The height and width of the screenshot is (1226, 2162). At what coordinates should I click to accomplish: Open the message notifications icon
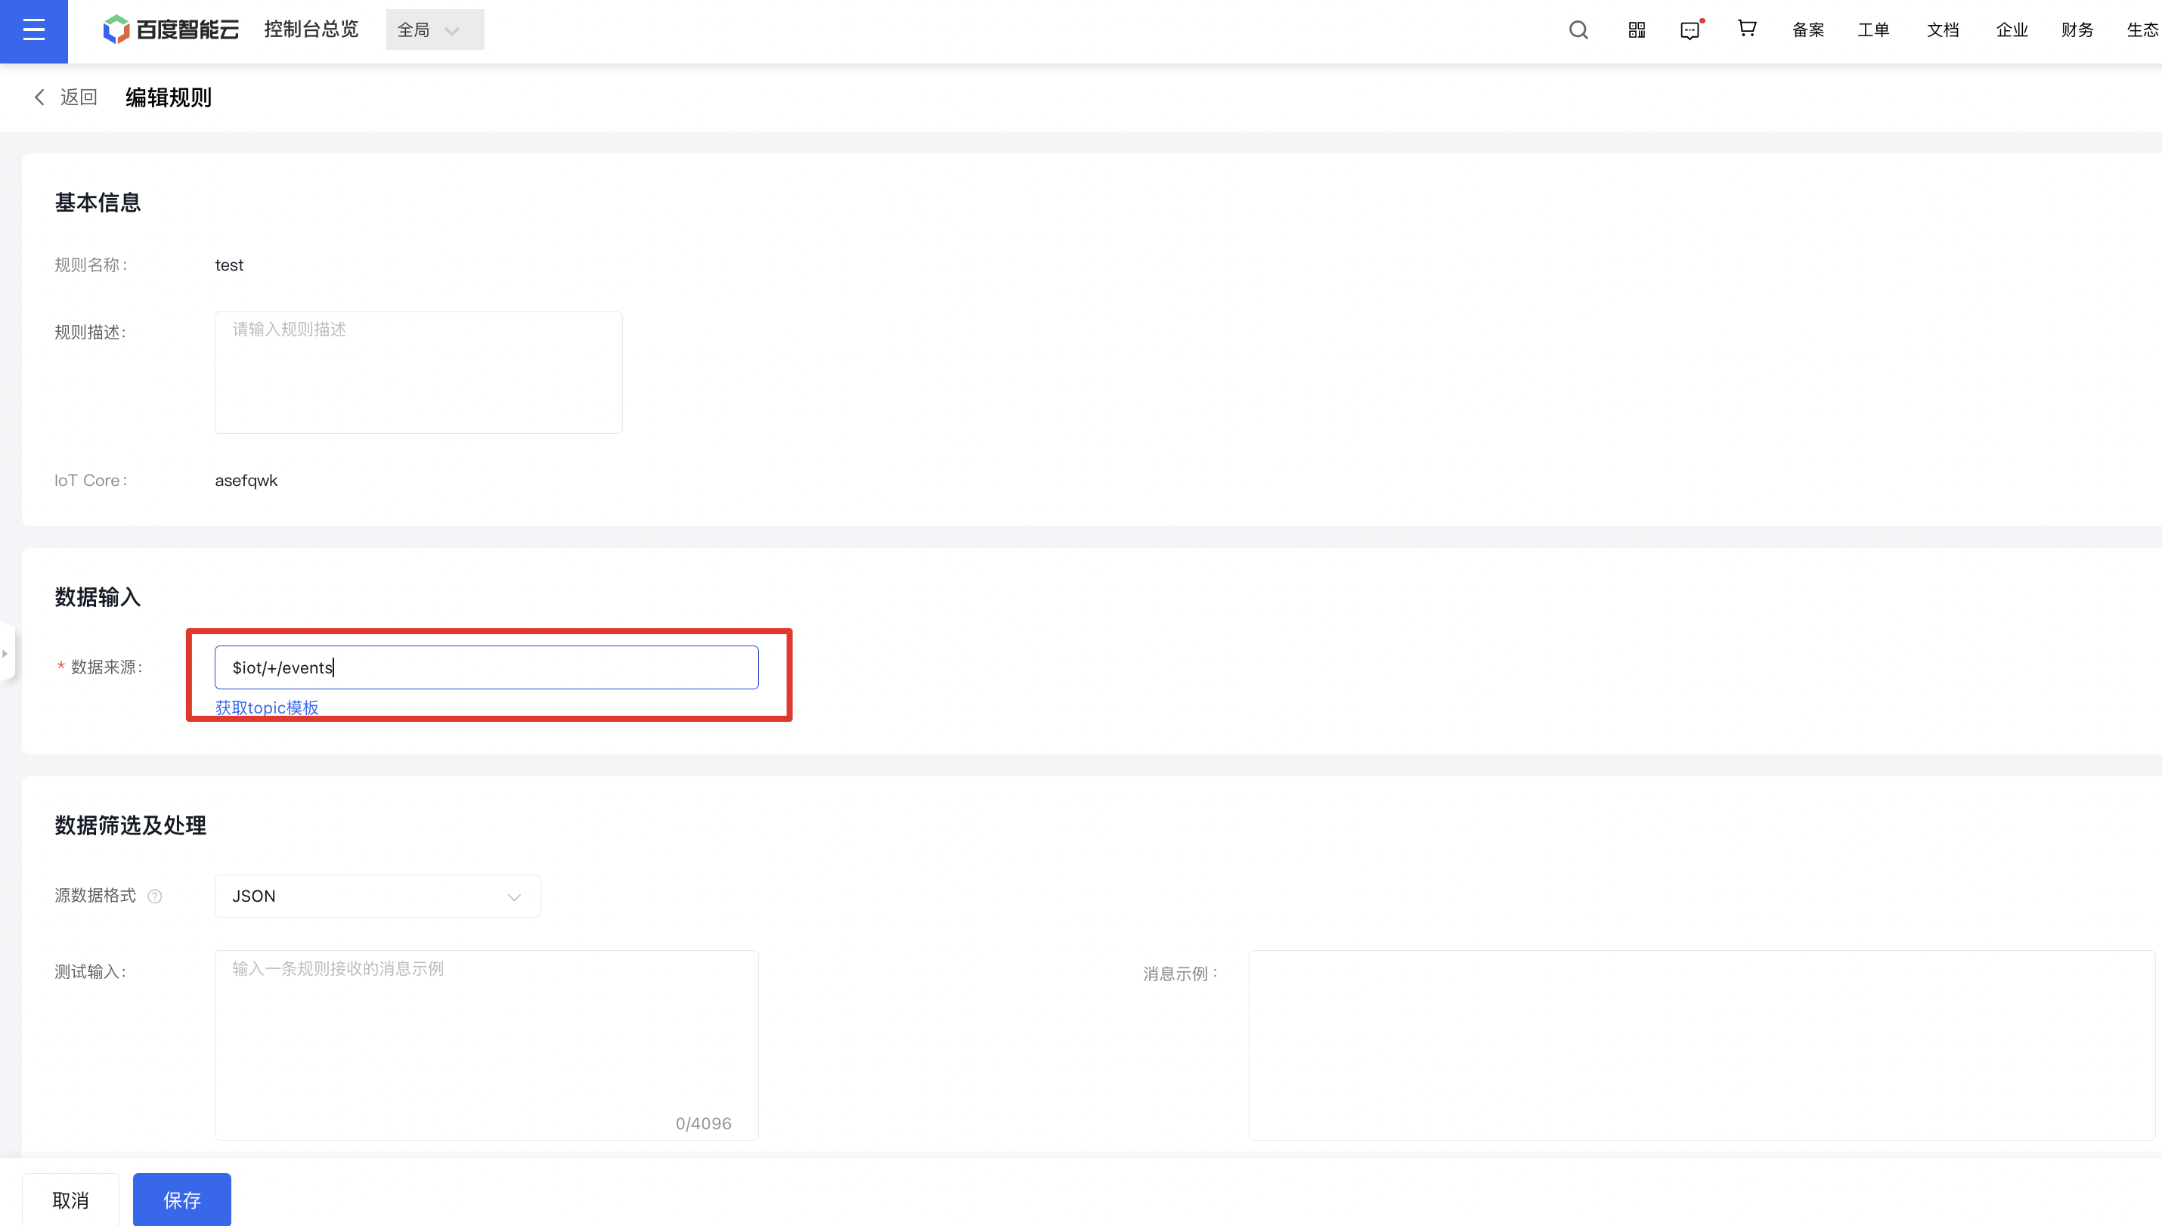pos(1690,30)
